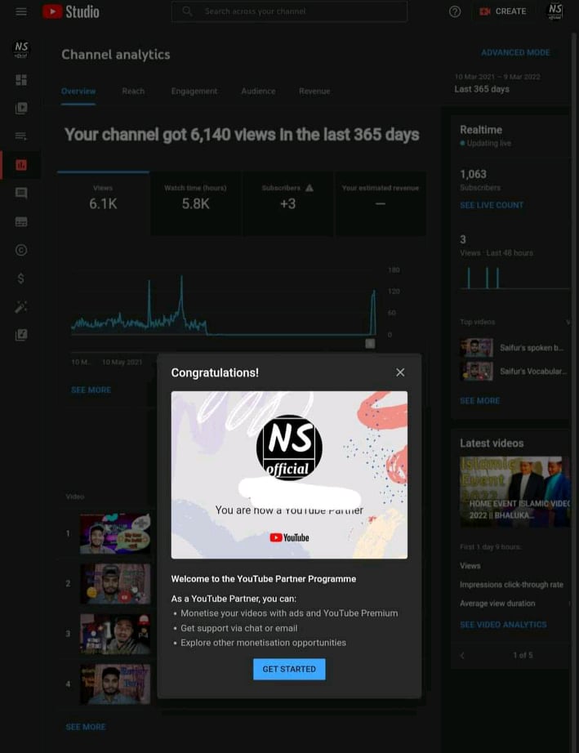Open Copyright from sidebar
This screenshot has width=579, height=753.
(21, 250)
